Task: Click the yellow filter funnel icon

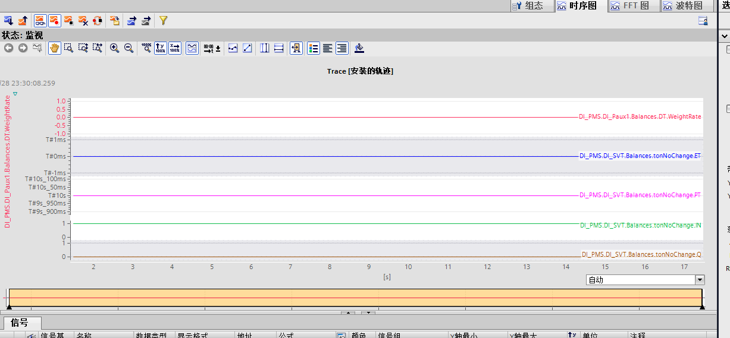Action: (163, 20)
